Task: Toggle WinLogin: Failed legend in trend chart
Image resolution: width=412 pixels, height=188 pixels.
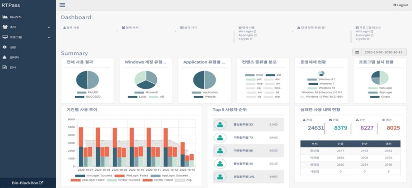Action: [x=131, y=175]
